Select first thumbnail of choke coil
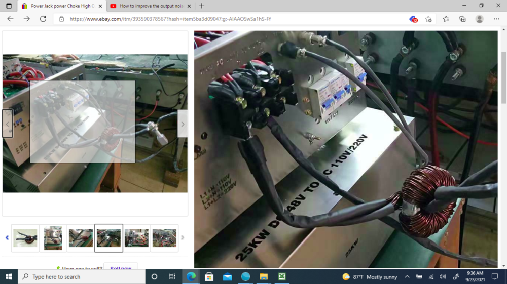This screenshot has width=507, height=284. tap(25, 238)
